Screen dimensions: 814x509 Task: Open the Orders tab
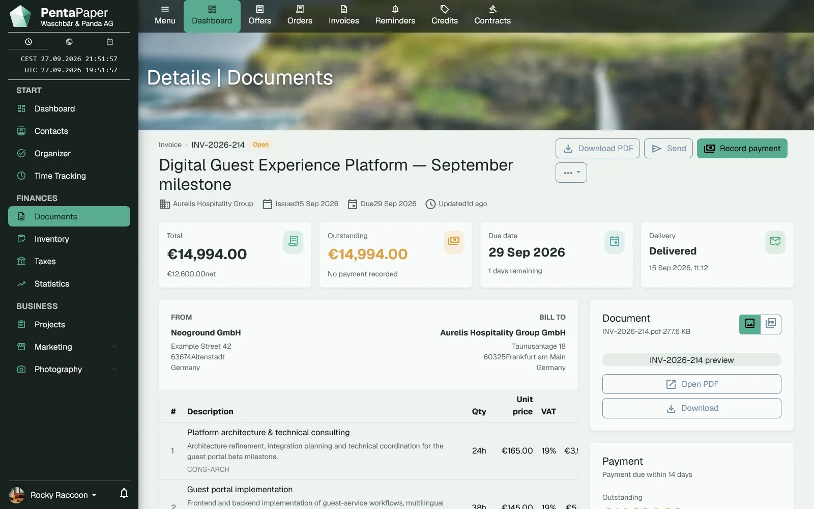[x=300, y=16]
